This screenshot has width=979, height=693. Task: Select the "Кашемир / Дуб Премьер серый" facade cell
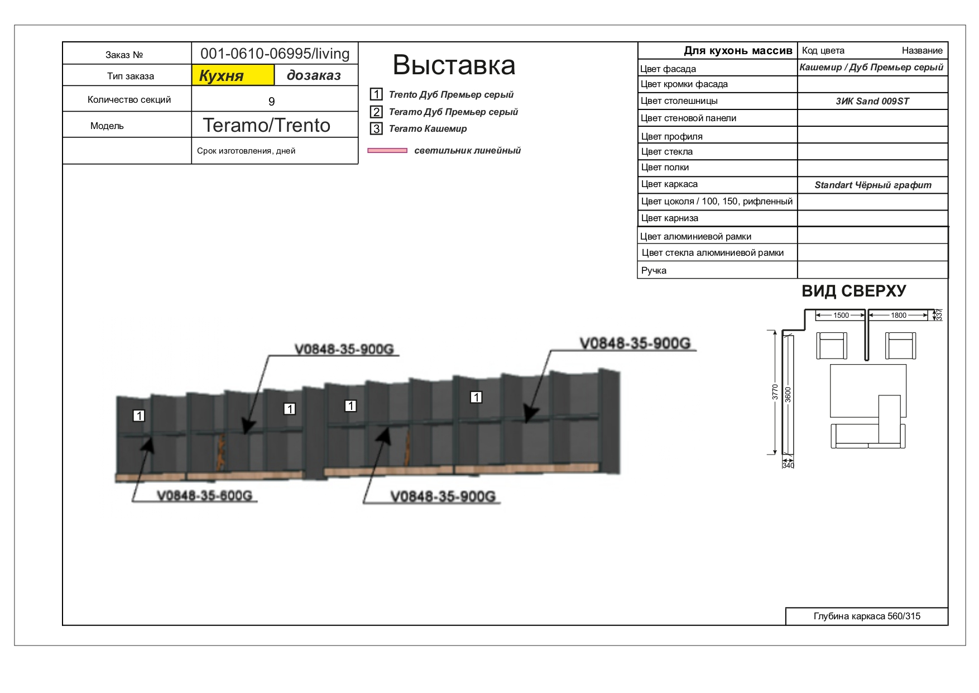click(871, 68)
